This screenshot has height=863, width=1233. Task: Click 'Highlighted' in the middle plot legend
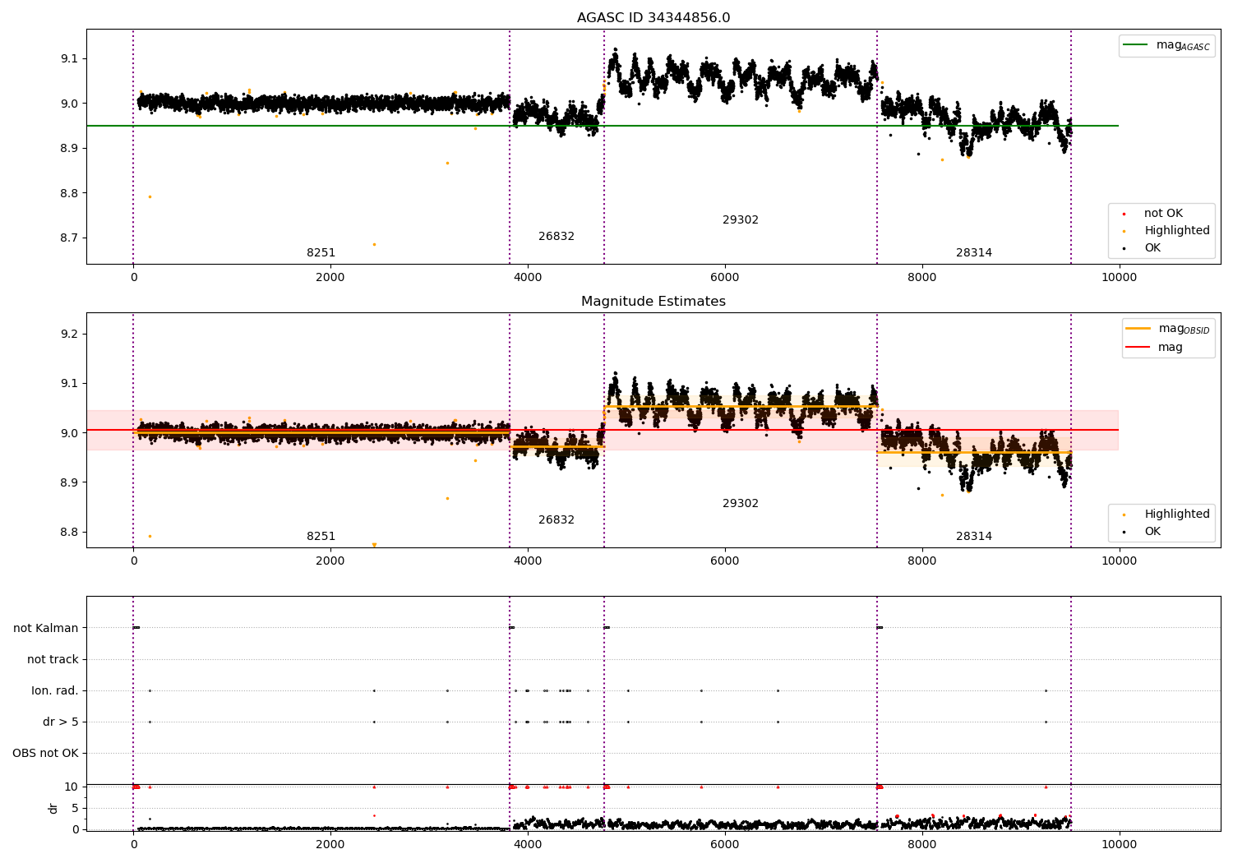pos(1177,515)
